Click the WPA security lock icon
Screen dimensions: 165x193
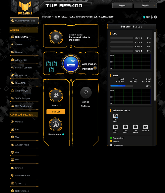pyautogui.click(x=95, y=68)
